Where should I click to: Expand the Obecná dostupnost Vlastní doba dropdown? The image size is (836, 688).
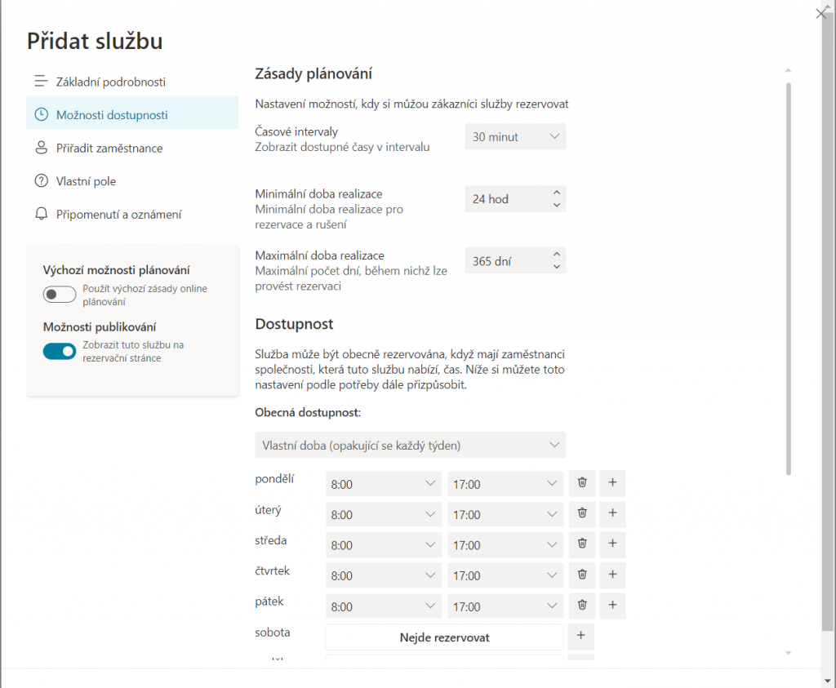pos(410,446)
